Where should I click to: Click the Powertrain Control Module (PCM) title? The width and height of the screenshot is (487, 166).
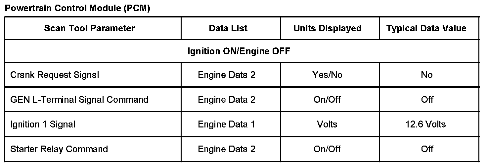77,9
